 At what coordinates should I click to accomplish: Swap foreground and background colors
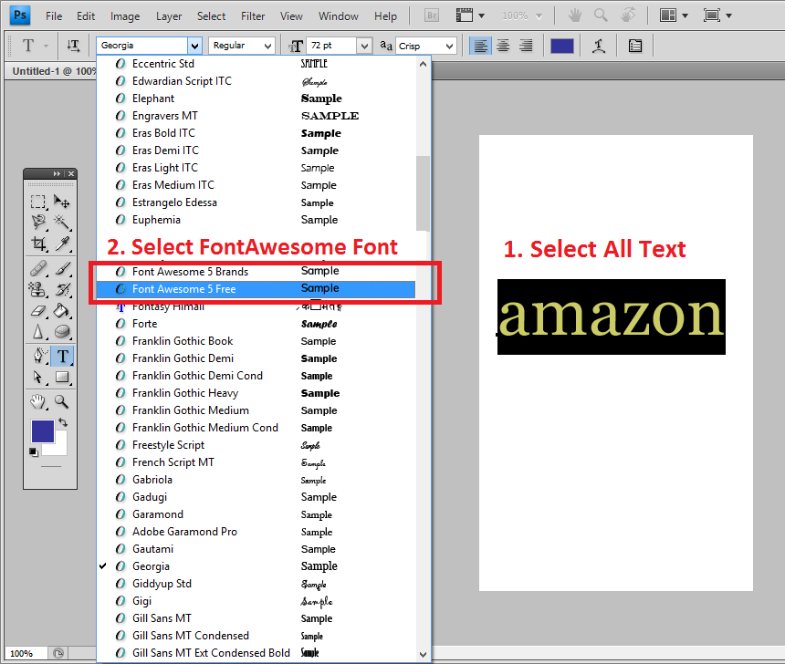point(63,422)
